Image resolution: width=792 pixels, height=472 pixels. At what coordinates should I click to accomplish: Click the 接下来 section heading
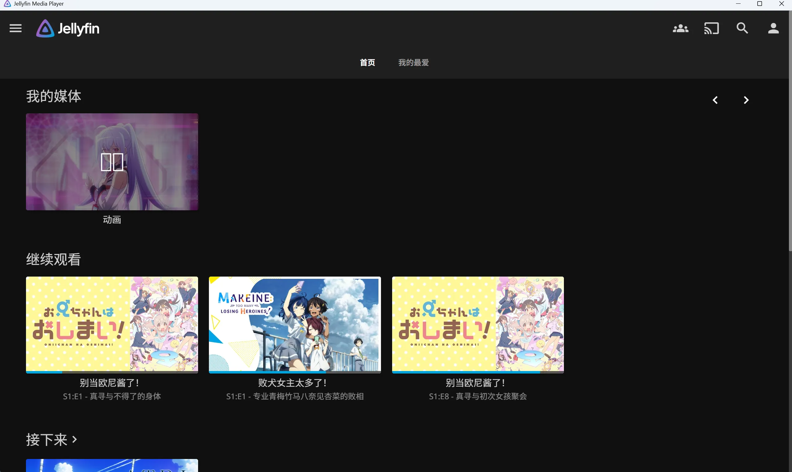pyautogui.click(x=47, y=440)
